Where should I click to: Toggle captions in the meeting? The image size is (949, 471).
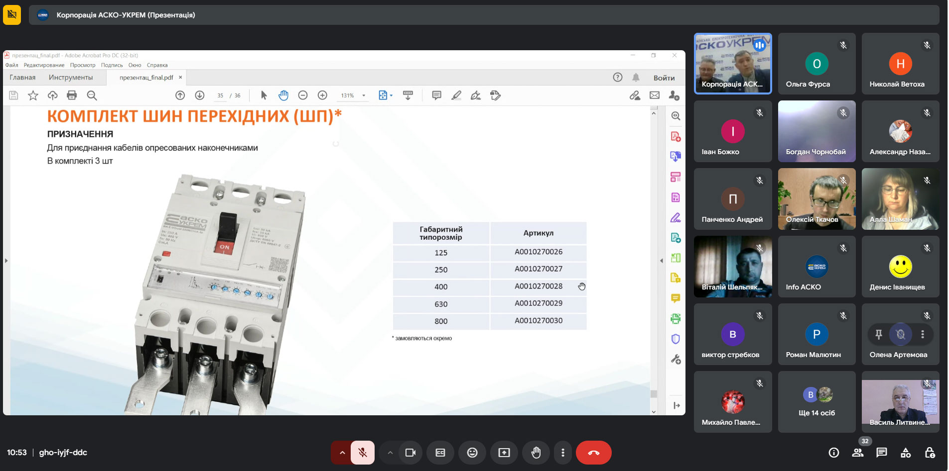440,453
